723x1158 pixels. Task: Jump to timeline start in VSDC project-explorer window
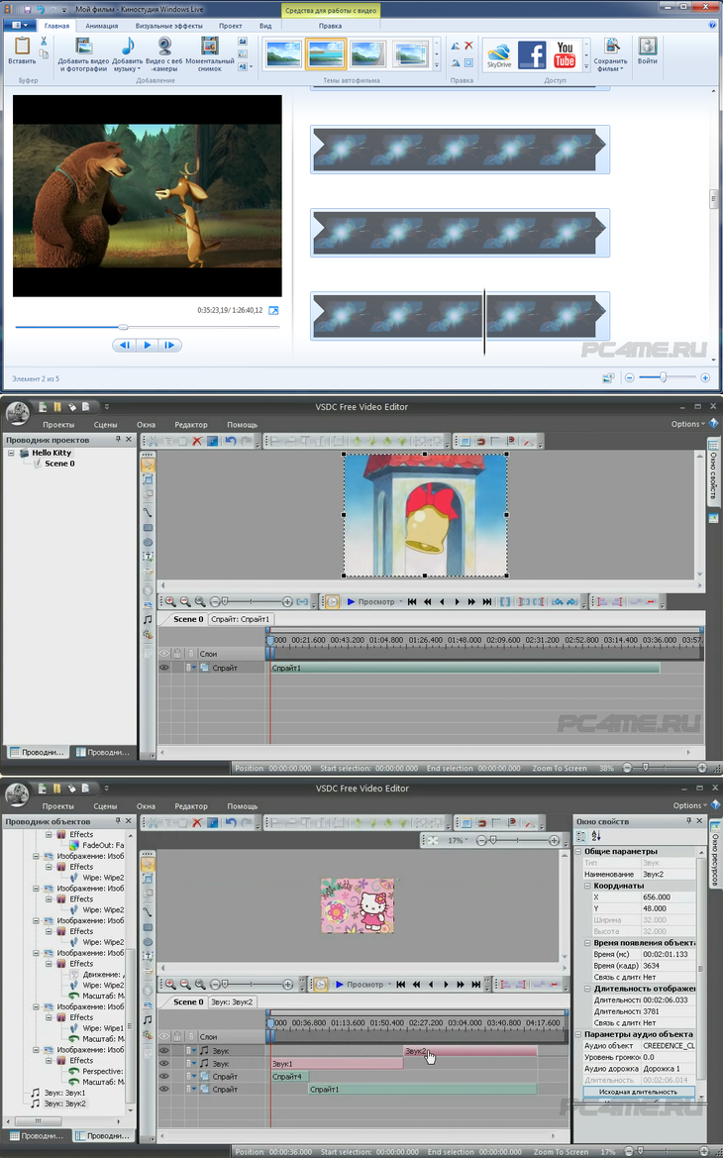coord(412,602)
